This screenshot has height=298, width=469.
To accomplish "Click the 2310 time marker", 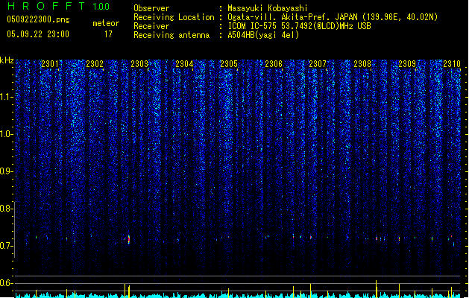I will [x=452, y=64].
